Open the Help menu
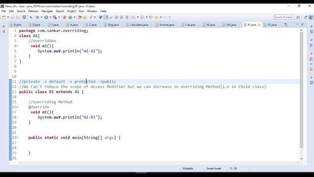Image resolution: width=314 pixels, height=177 pixels. click(103, 11)
